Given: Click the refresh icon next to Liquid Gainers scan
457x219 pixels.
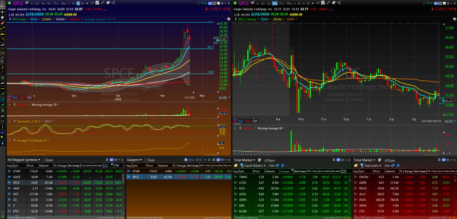Looking at the screenshot, I should [x=277, y=165].
